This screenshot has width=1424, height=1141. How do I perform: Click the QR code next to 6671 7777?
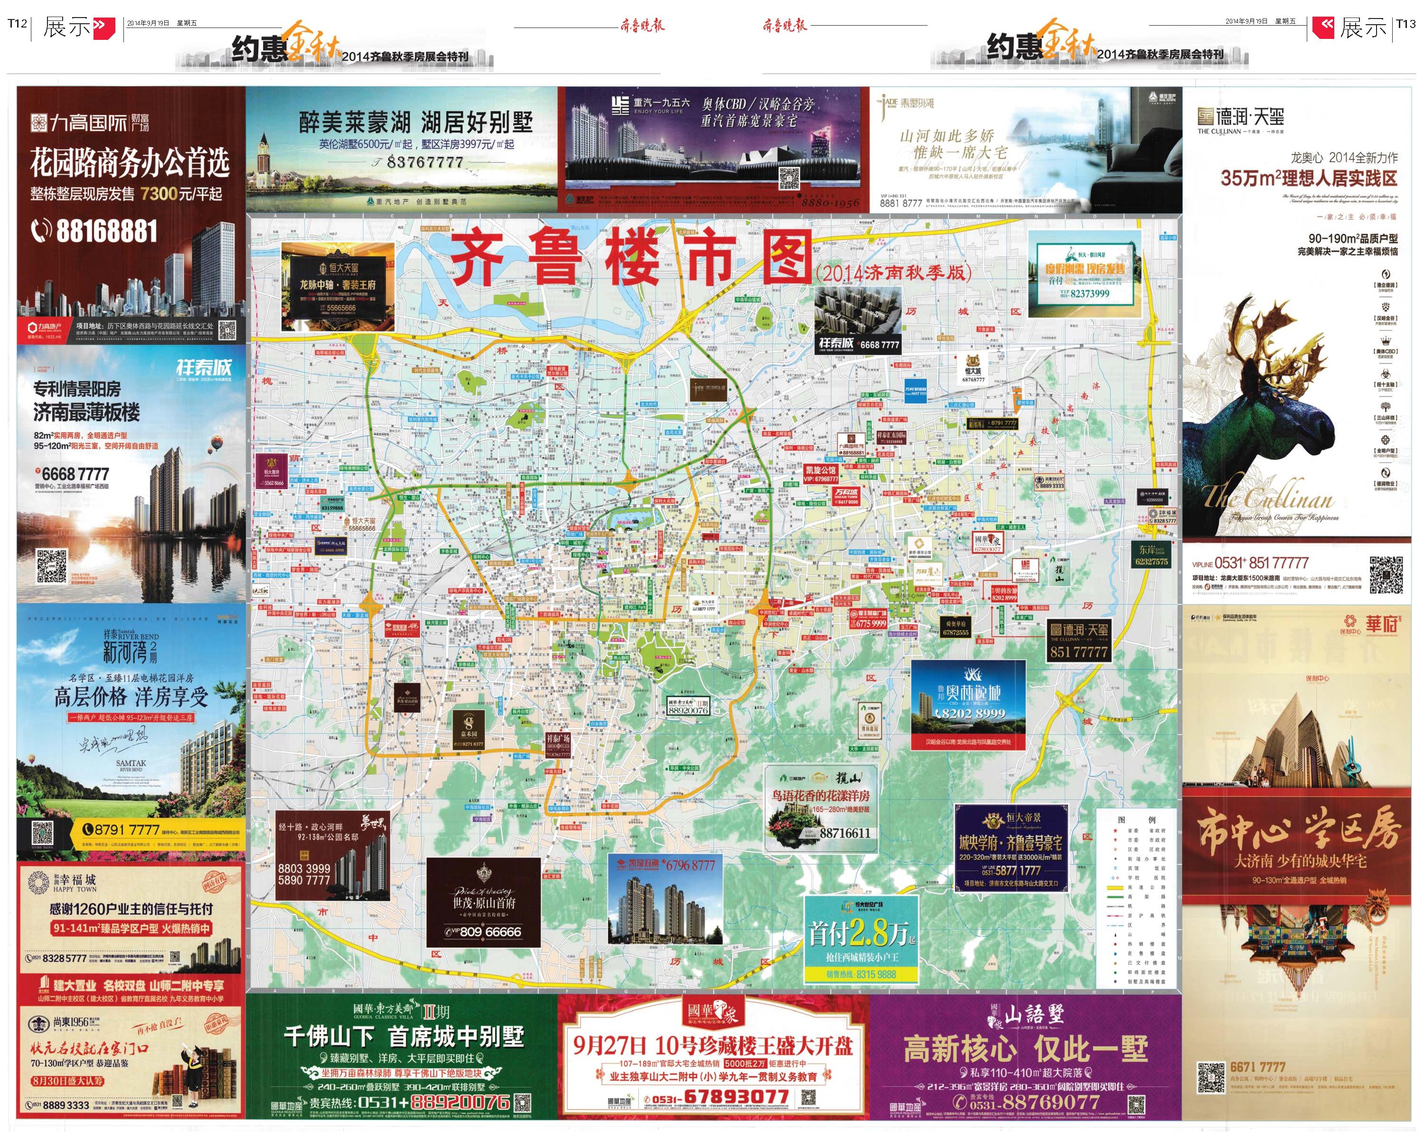click(1211, 1078)
